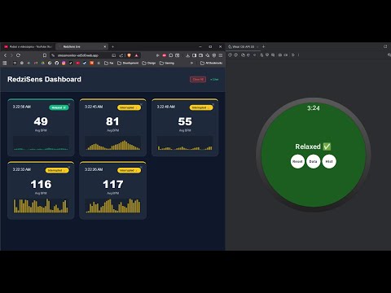The height and width of the screenshot is (293, 391).
Task: Go forward in the browser
Action: coord(11,55)
